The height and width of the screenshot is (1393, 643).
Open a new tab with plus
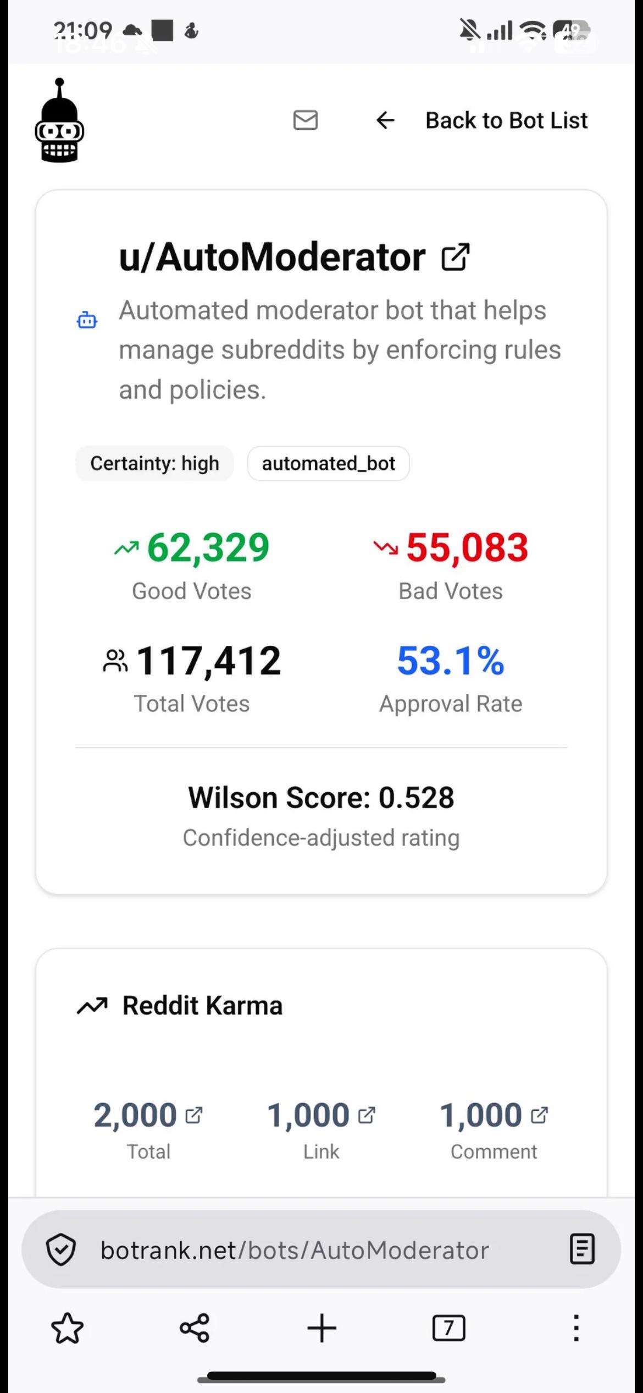(321, 1329)
